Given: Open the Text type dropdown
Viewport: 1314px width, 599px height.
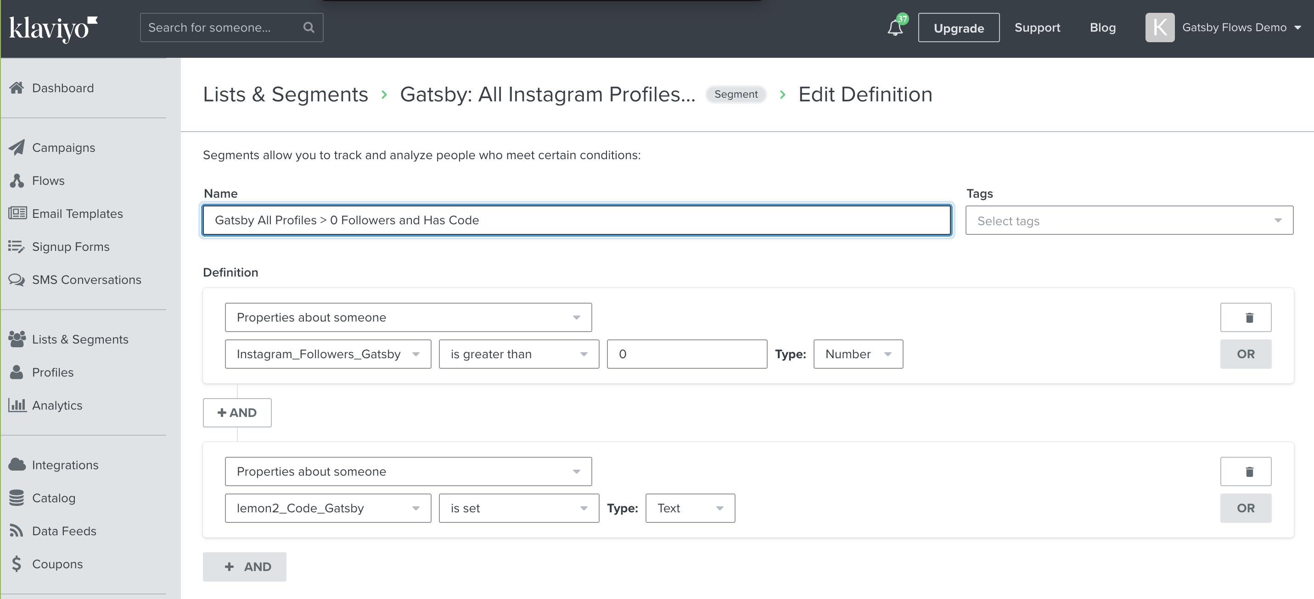Looking at the screenshot, I should [x=690, y=508].
